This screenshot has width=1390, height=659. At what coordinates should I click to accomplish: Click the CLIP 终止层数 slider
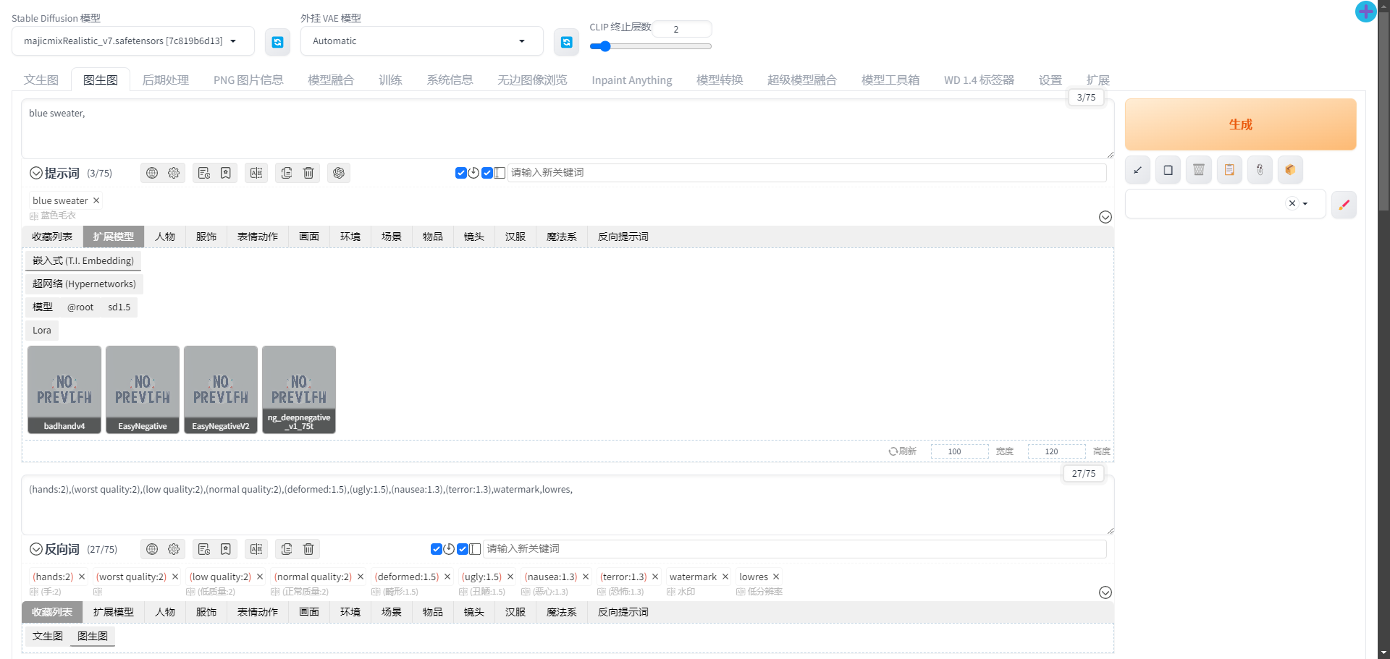[x=650, y=46]
